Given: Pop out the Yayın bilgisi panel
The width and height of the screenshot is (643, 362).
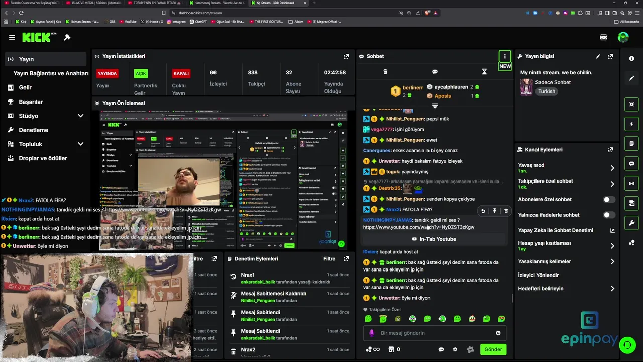Looking at the screenshot, I should pos(610,56).
